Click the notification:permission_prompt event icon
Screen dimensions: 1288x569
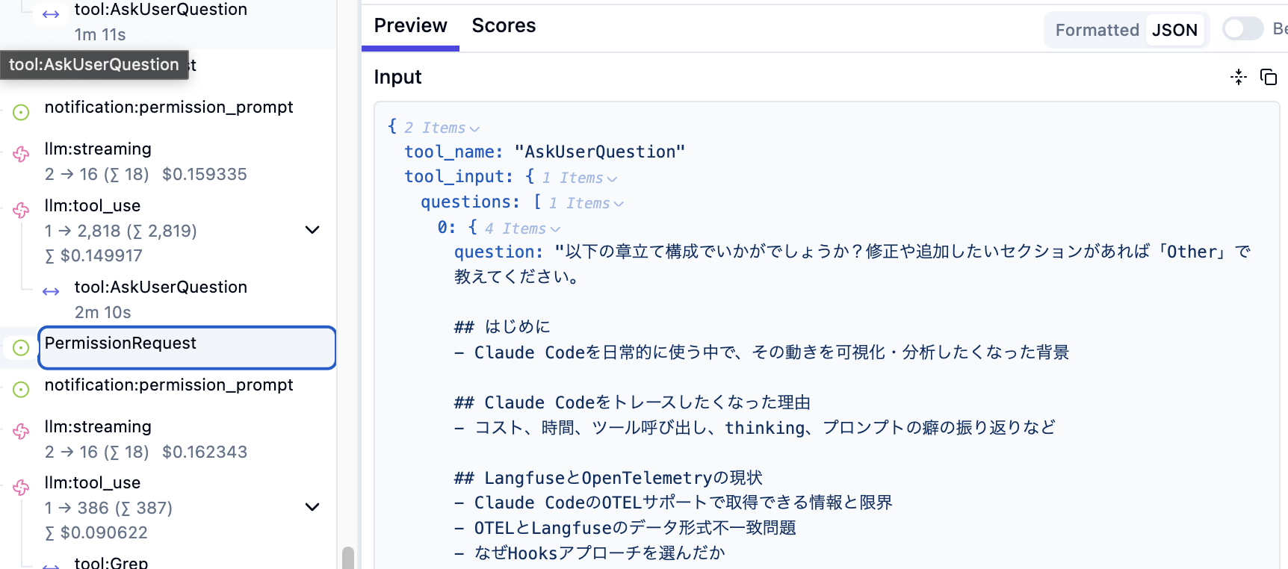(x=20, y=111)
